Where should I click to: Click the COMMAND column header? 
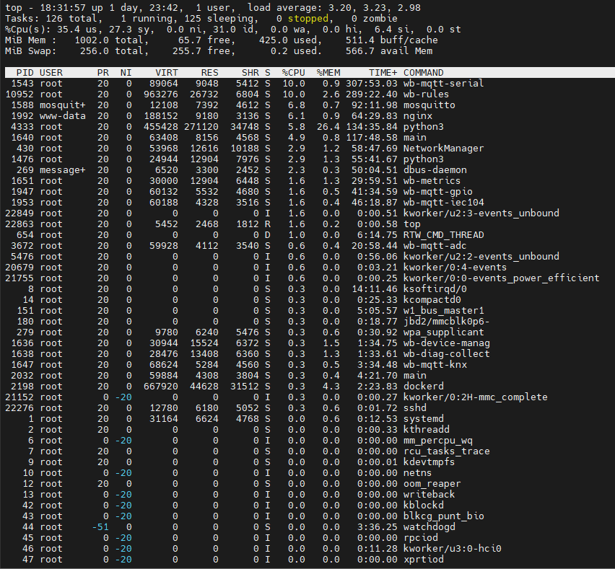(423, 73)
